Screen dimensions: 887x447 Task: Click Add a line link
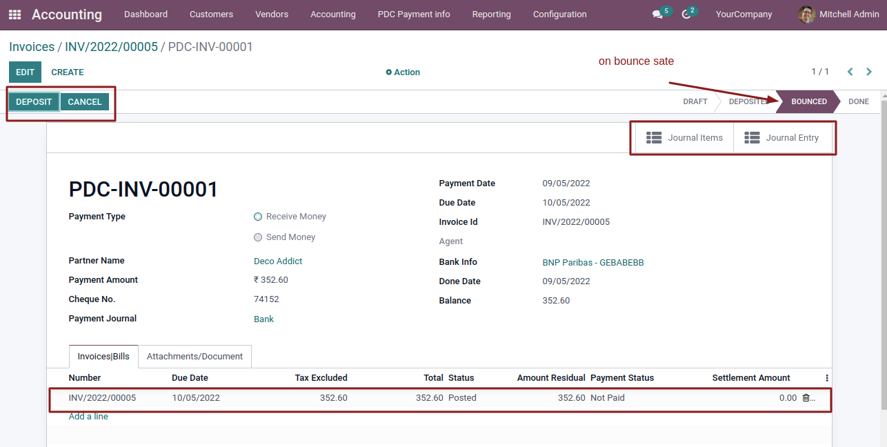[x=88, y=417]
